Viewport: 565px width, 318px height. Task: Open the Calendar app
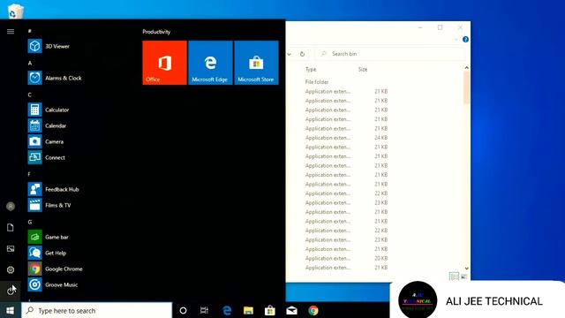pos(47,125)
